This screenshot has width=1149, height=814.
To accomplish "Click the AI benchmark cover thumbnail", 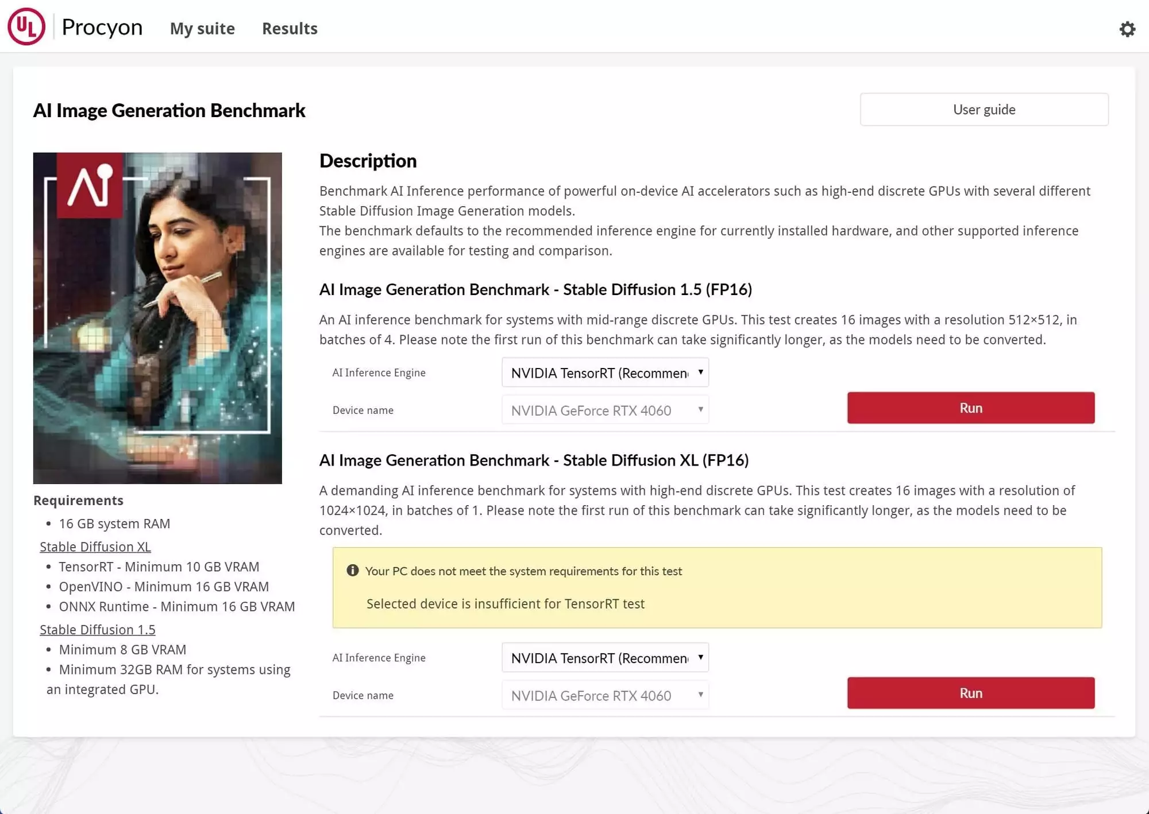I will click(157, 318).
